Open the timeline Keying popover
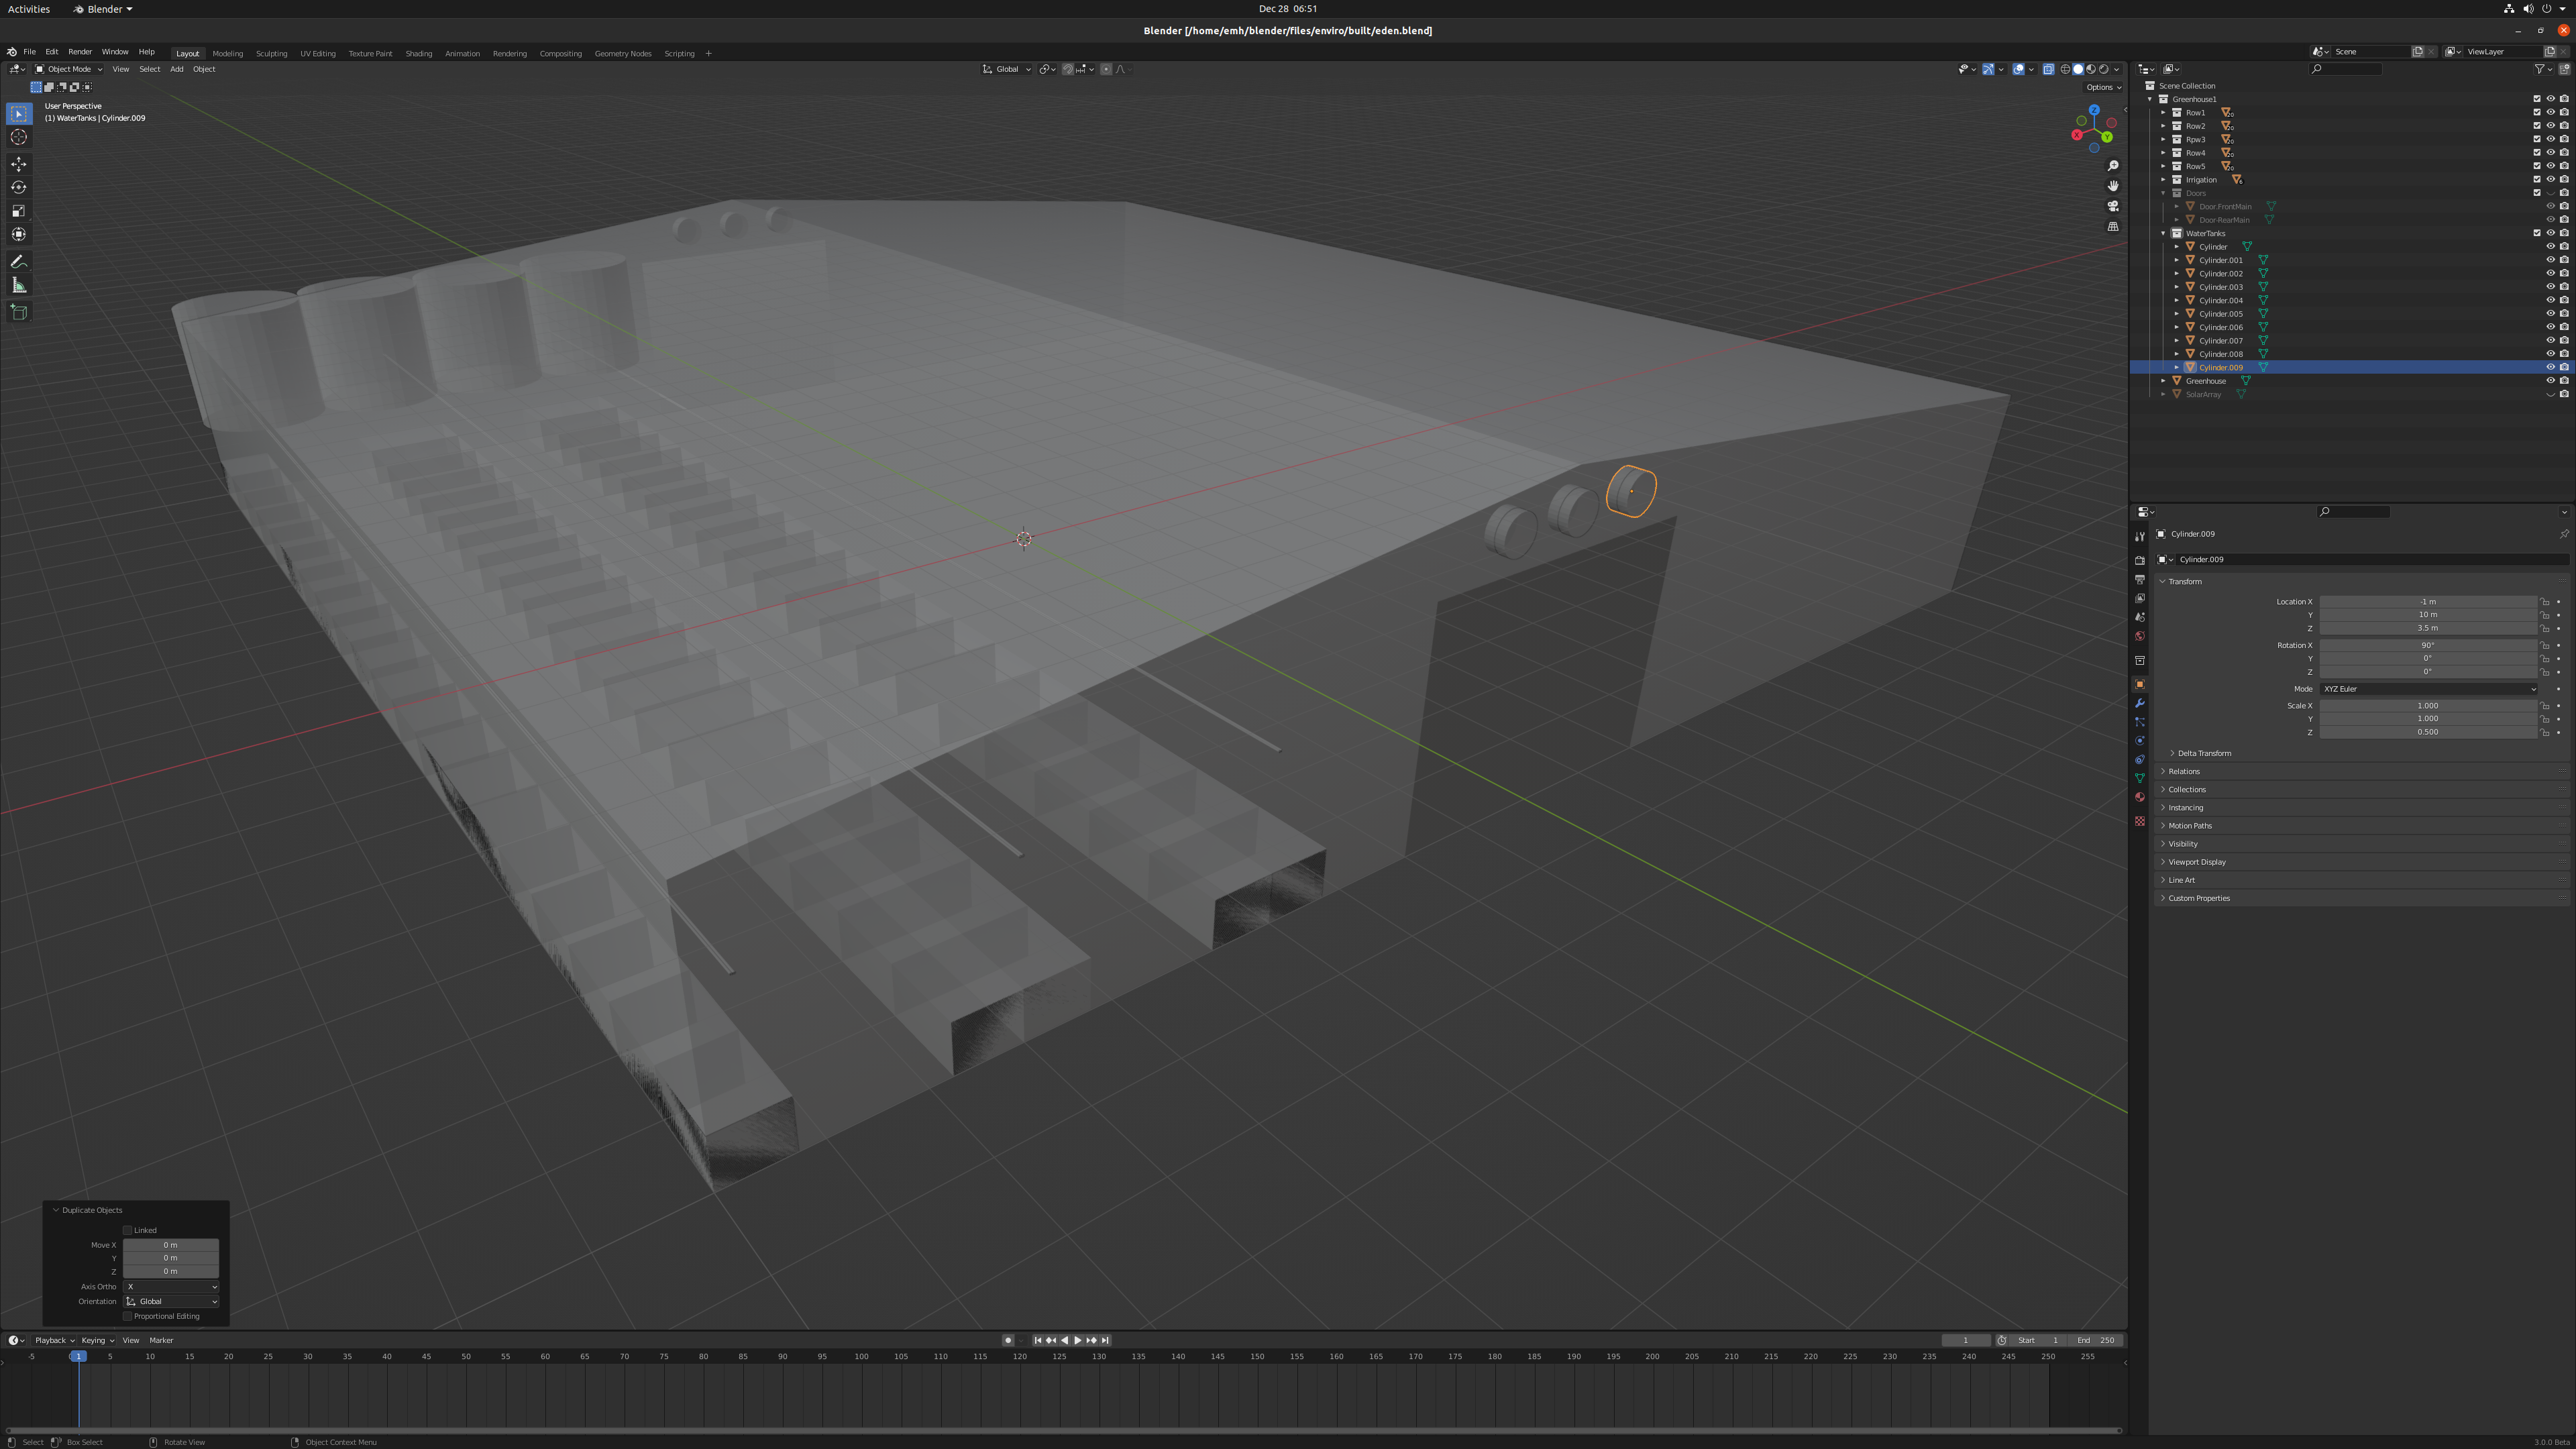 point(97,1340)
